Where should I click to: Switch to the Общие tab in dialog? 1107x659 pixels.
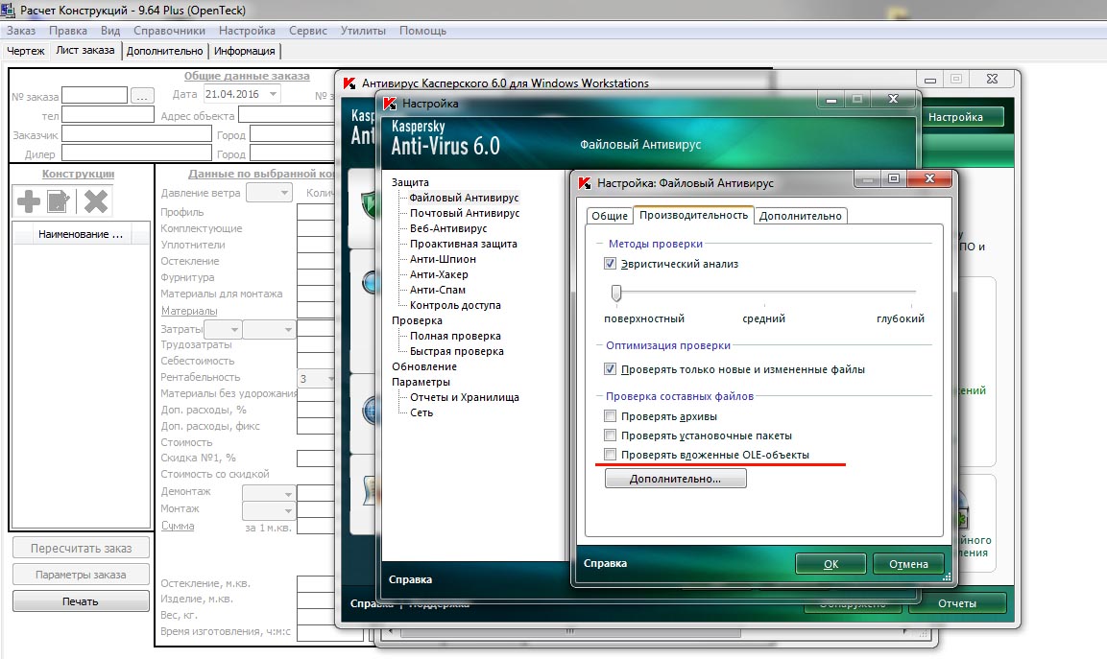pyautogui.click(x=610, y=216)
